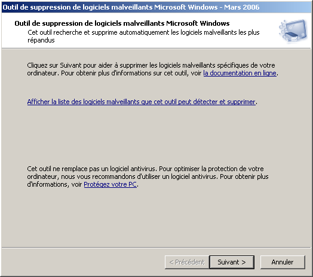The image size is (313, 277).
Task: Continue with the Suivant button
Action: [232, 262]
